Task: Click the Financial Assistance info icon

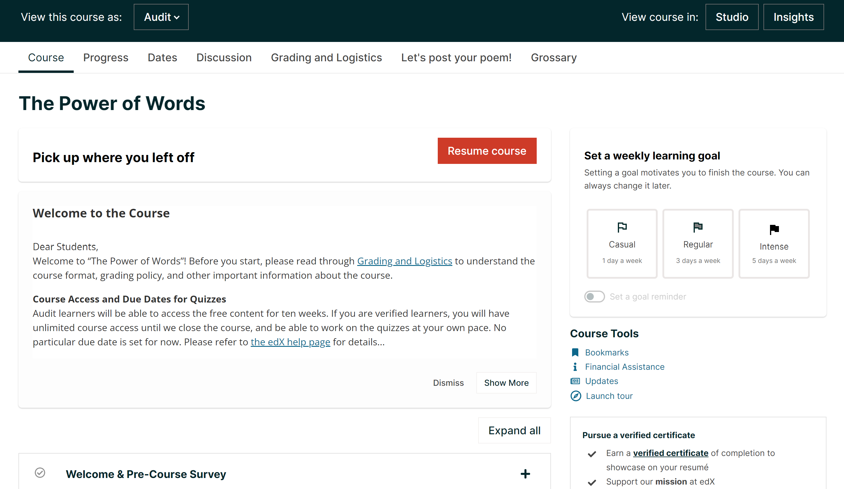Action: [575, 367]
